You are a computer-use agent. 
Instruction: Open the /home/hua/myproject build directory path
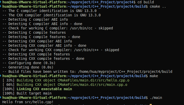[x=125, y=72]
